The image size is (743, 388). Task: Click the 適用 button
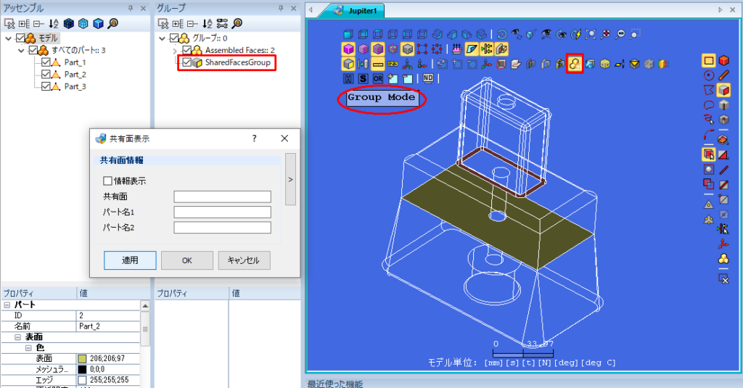point(130,260)
